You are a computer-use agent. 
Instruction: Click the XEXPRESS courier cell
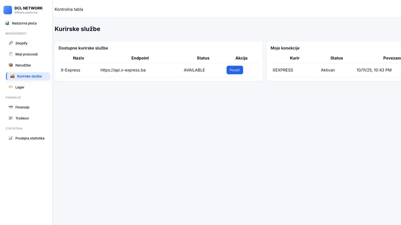pyautogui.click(x=283, y=70)
